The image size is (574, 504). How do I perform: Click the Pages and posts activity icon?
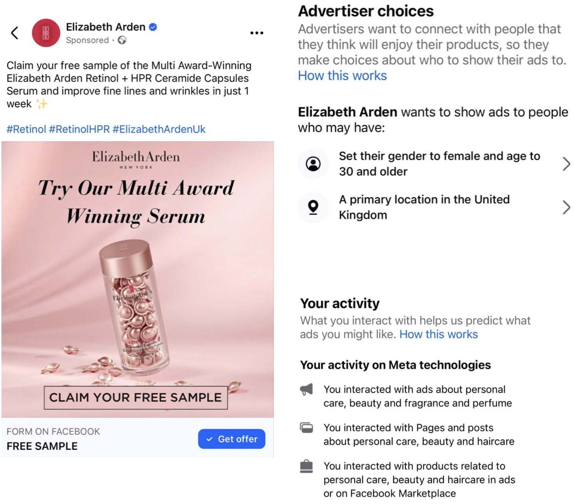[306, 428]
